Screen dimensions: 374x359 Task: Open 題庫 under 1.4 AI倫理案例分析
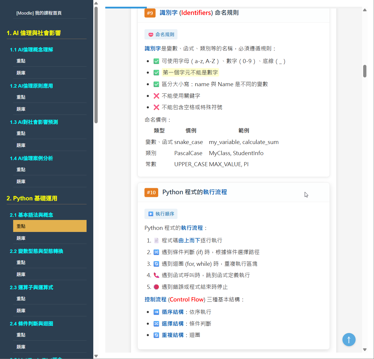point(50,182)
